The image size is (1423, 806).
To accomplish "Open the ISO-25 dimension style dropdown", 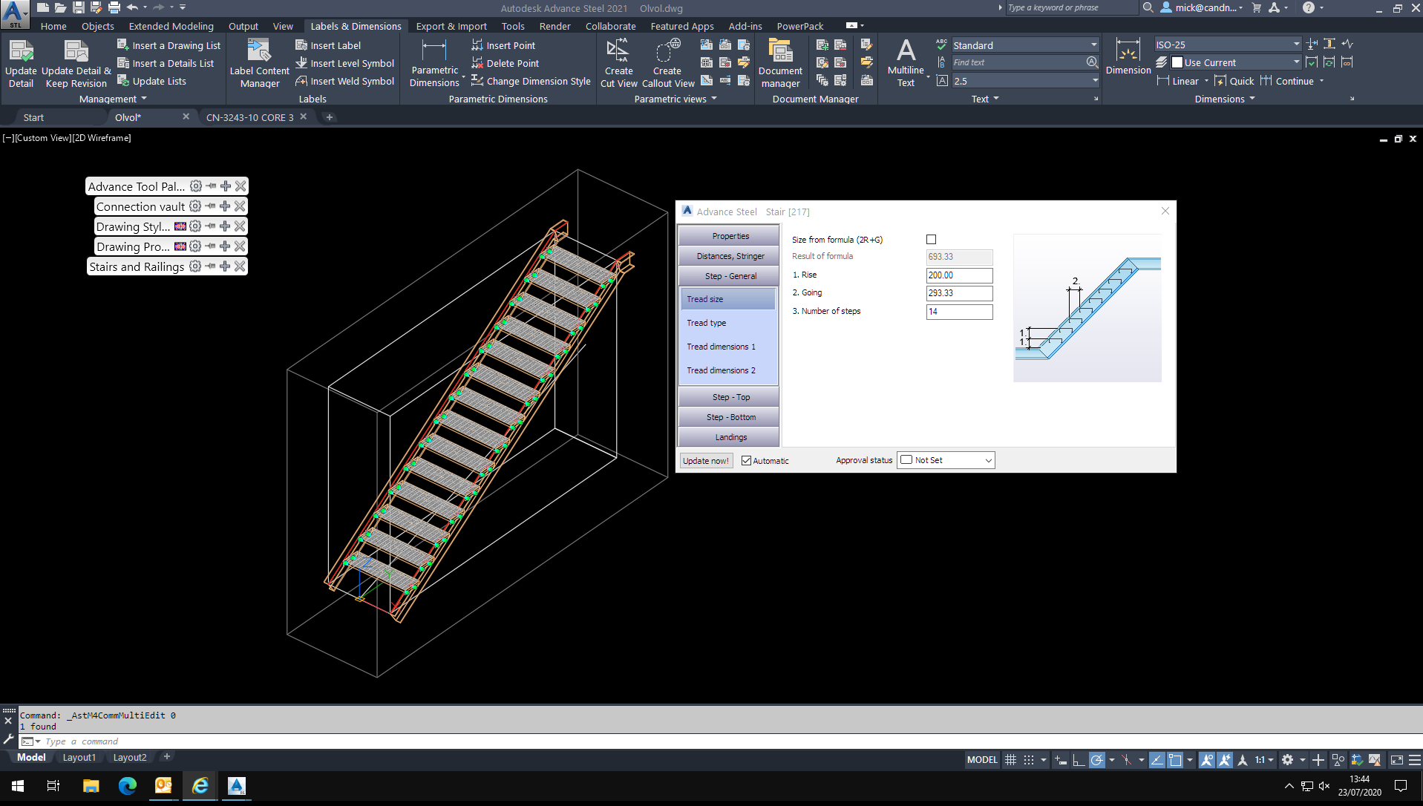I will pos(1228,45).
